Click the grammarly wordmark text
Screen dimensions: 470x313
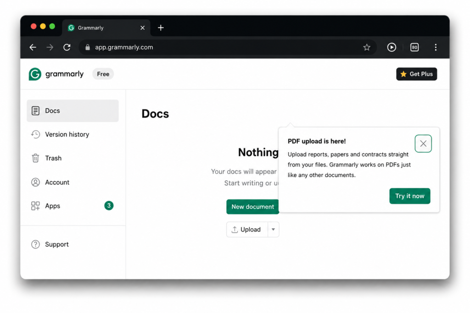(64, 74)
